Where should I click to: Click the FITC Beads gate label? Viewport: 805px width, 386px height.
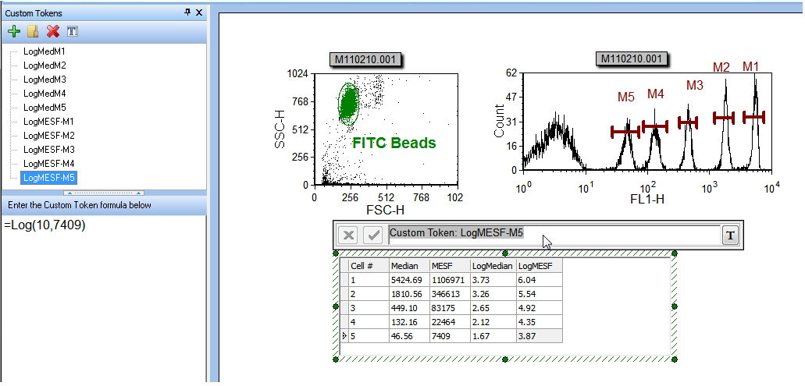pyautogui.click(x=394, y=143)
